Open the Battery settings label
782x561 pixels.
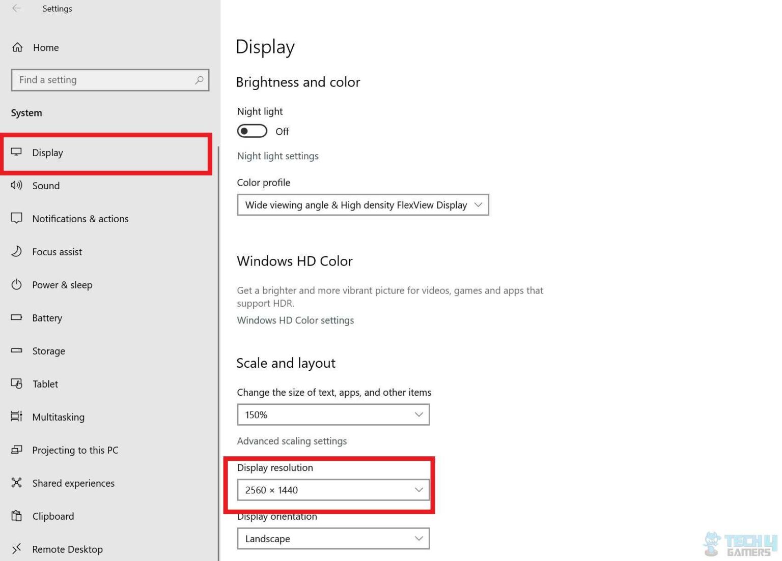click(47, 318)
